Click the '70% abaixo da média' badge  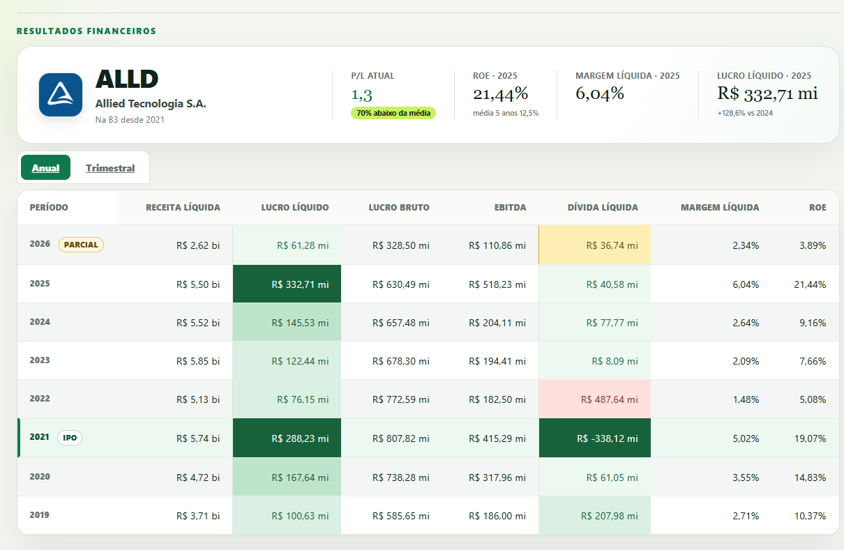point(393,113)
